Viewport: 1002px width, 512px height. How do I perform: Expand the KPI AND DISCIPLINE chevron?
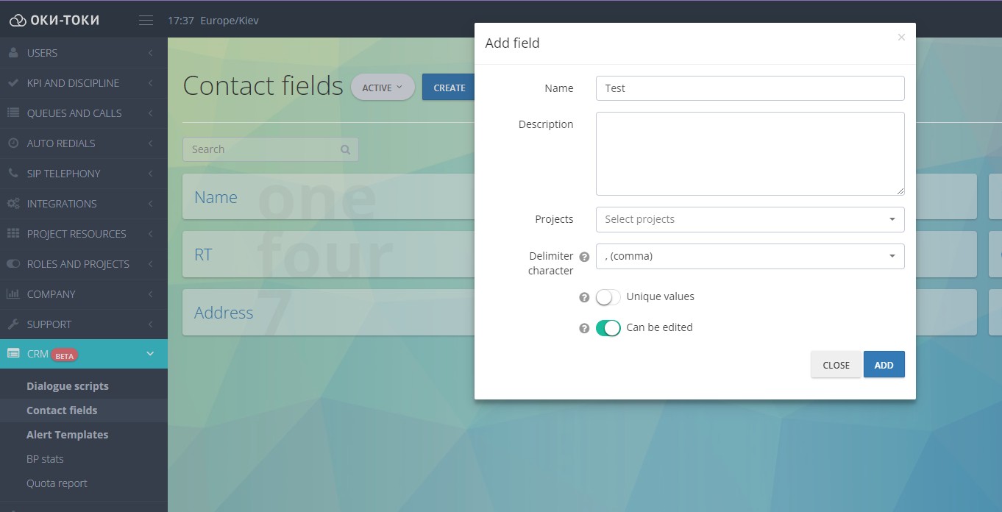(150, 83)
